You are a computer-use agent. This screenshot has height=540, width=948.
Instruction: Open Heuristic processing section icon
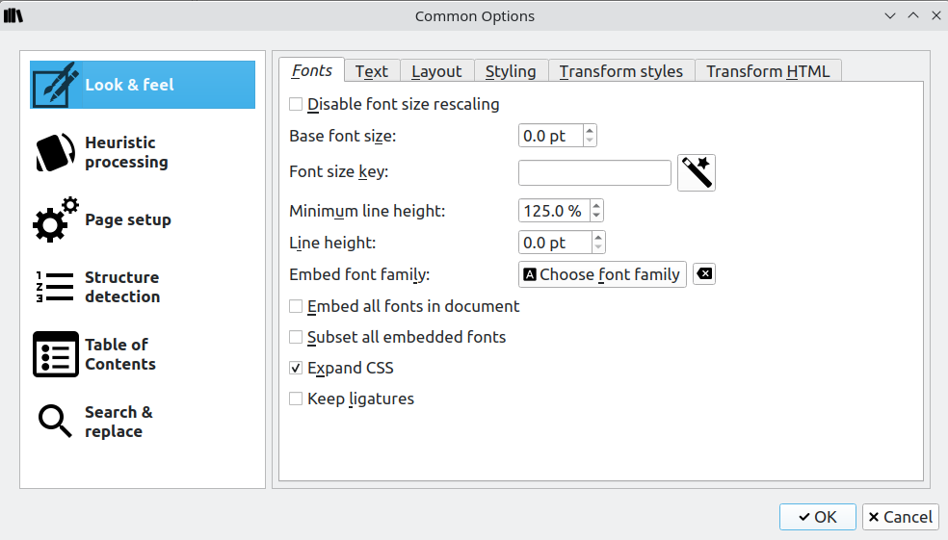[x=55, y=152]
